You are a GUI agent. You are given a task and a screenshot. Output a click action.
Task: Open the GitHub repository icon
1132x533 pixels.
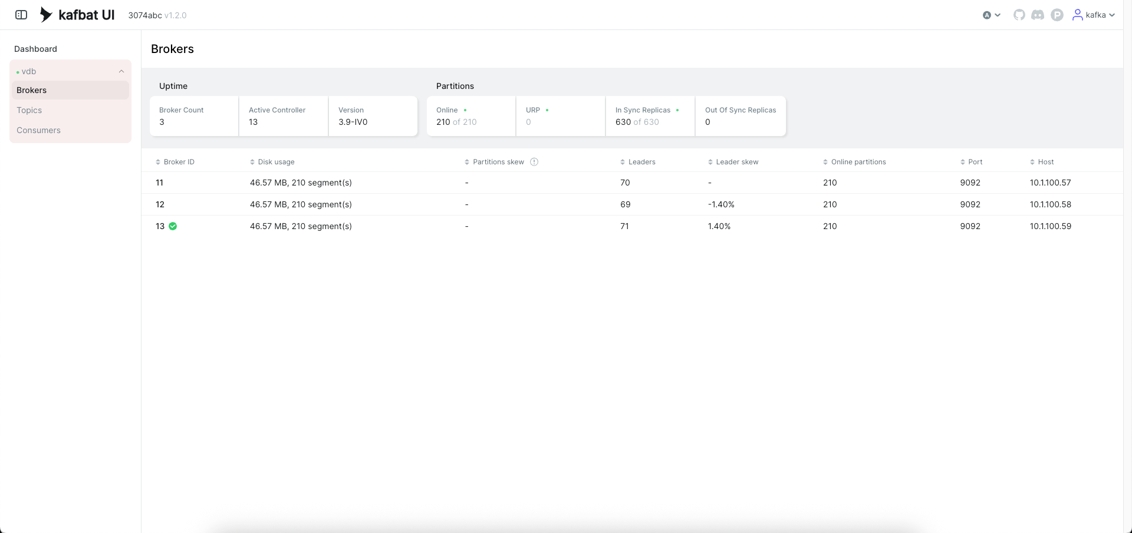click(x=1019, y=15)
